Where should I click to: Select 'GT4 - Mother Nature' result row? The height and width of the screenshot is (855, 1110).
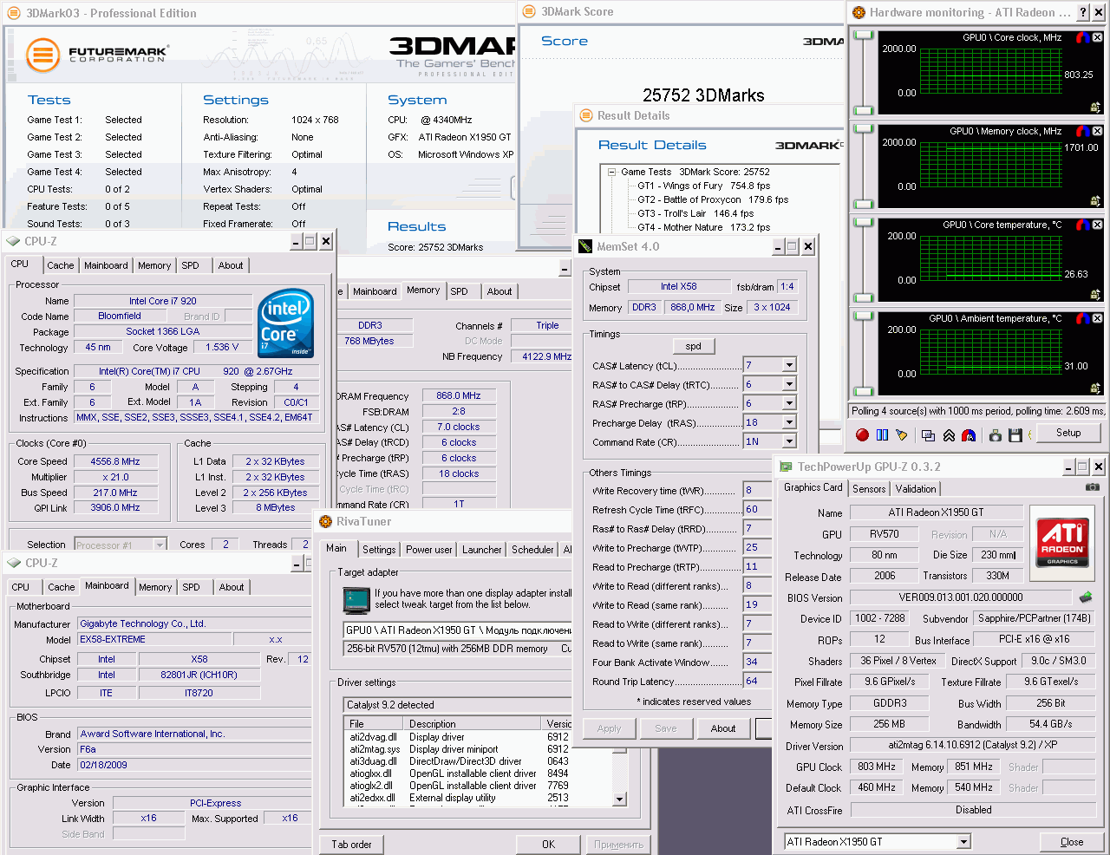point(704,227)
